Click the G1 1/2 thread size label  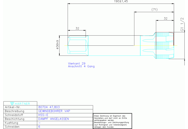(182, 24)
